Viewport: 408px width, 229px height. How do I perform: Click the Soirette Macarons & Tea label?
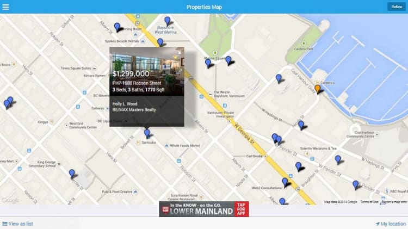tap(318, 148)
